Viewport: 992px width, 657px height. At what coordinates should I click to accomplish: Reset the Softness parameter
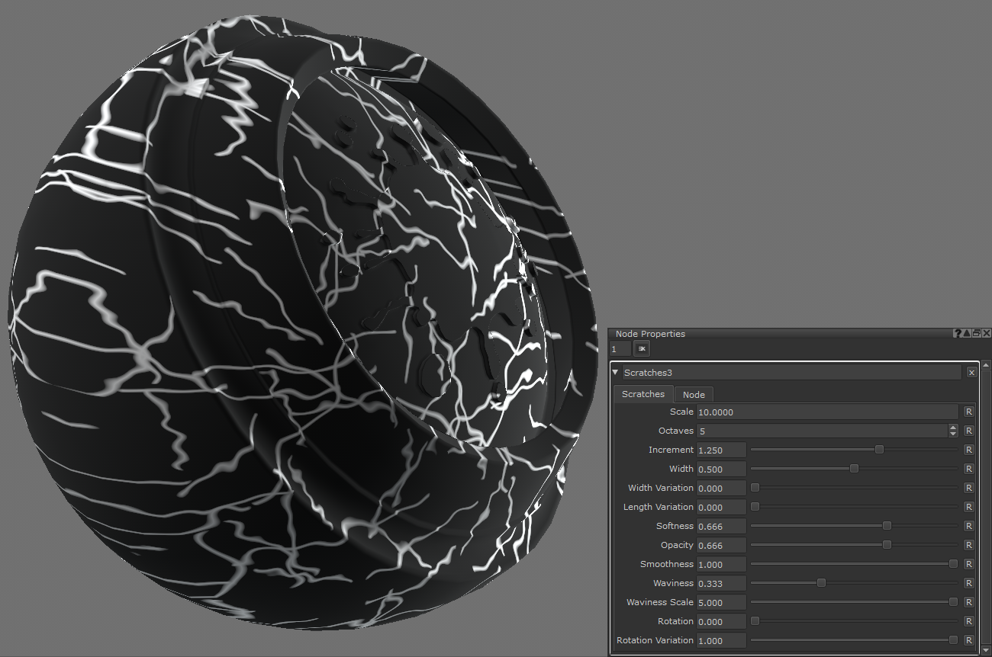tap(969, 526)
